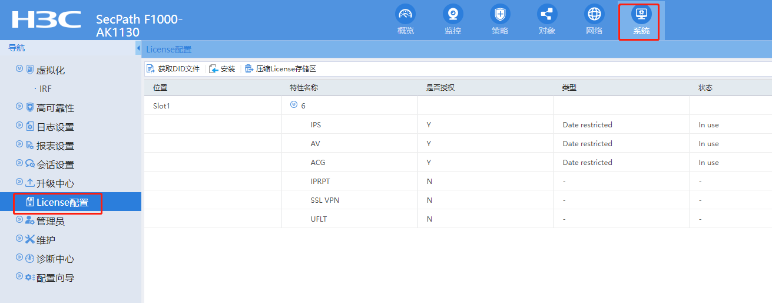Expand the 配置向导 tree node

pyautogui.click(x=19, y=276)
